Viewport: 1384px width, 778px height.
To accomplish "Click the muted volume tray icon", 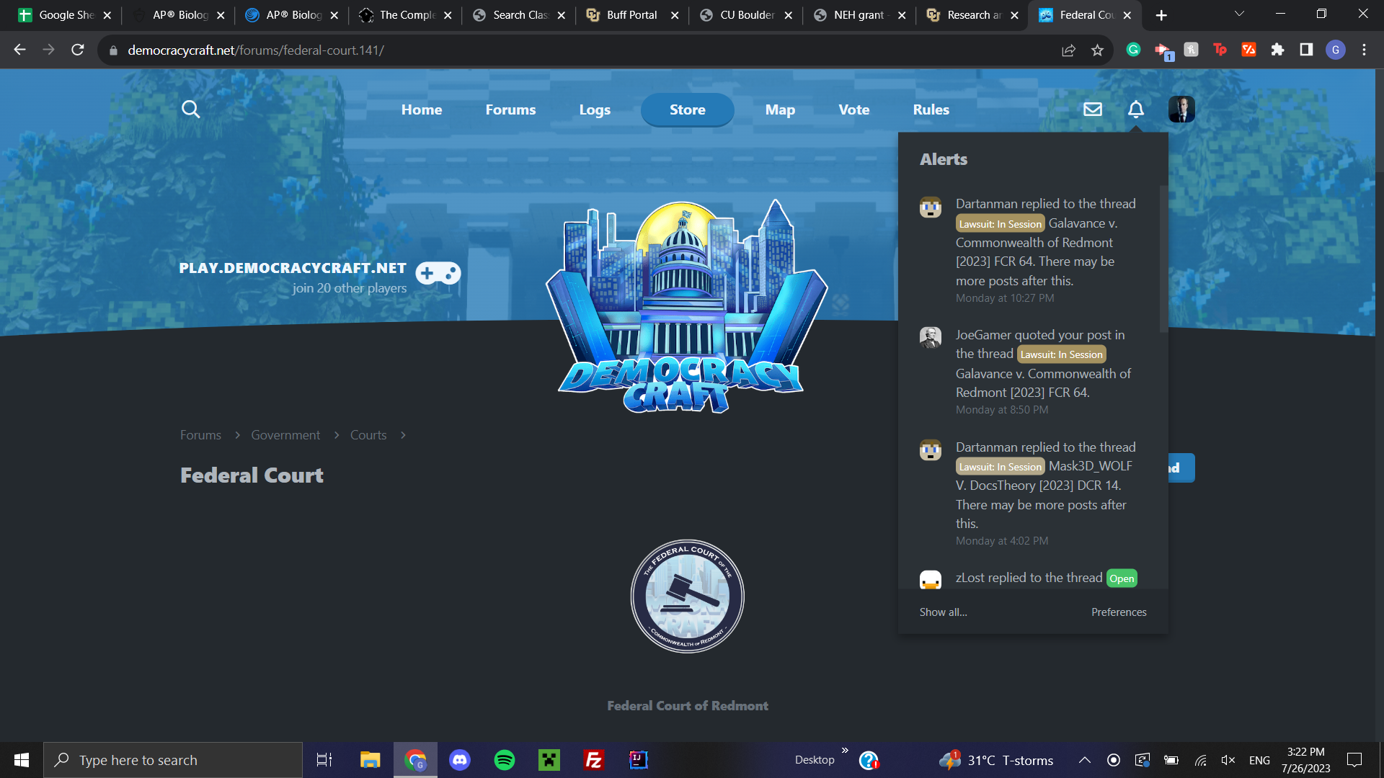I will [x=1228, y=760].
